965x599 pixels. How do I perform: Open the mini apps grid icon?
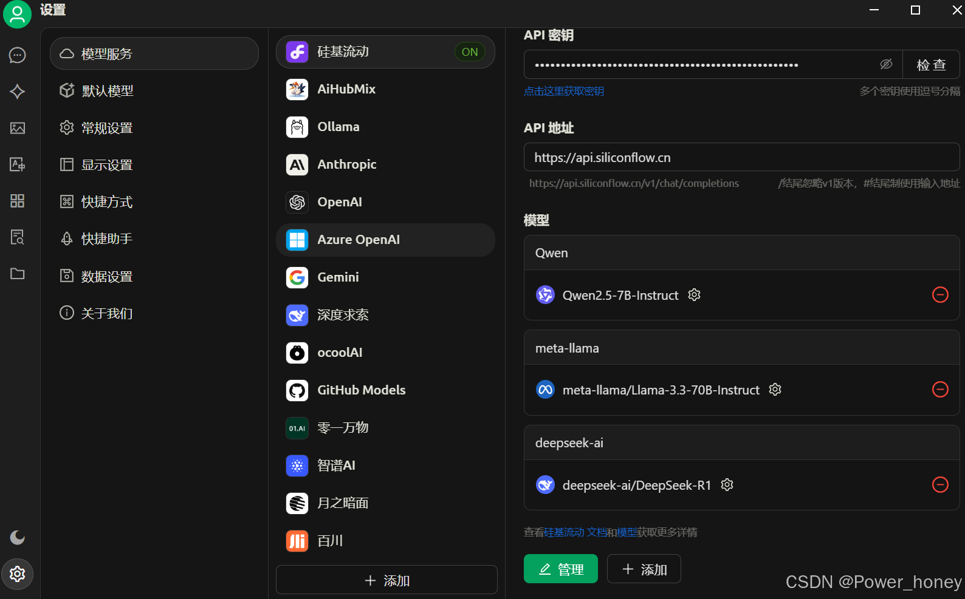pos(18,201)
